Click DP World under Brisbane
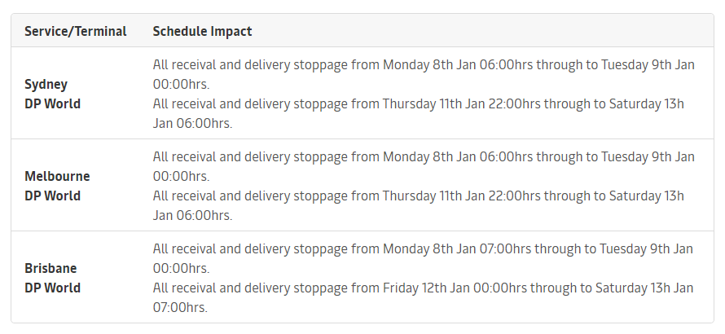The height and width of the screenshot is (334, 725). tap(52, 288)
